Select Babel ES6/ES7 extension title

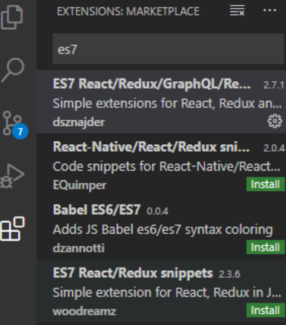(x=97, y=210)
